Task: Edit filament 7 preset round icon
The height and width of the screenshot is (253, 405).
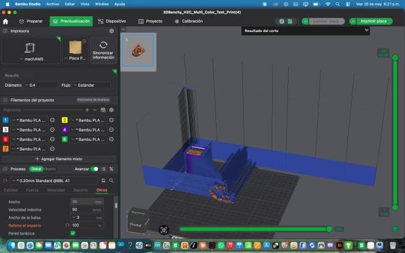Action: pos(52,149)
